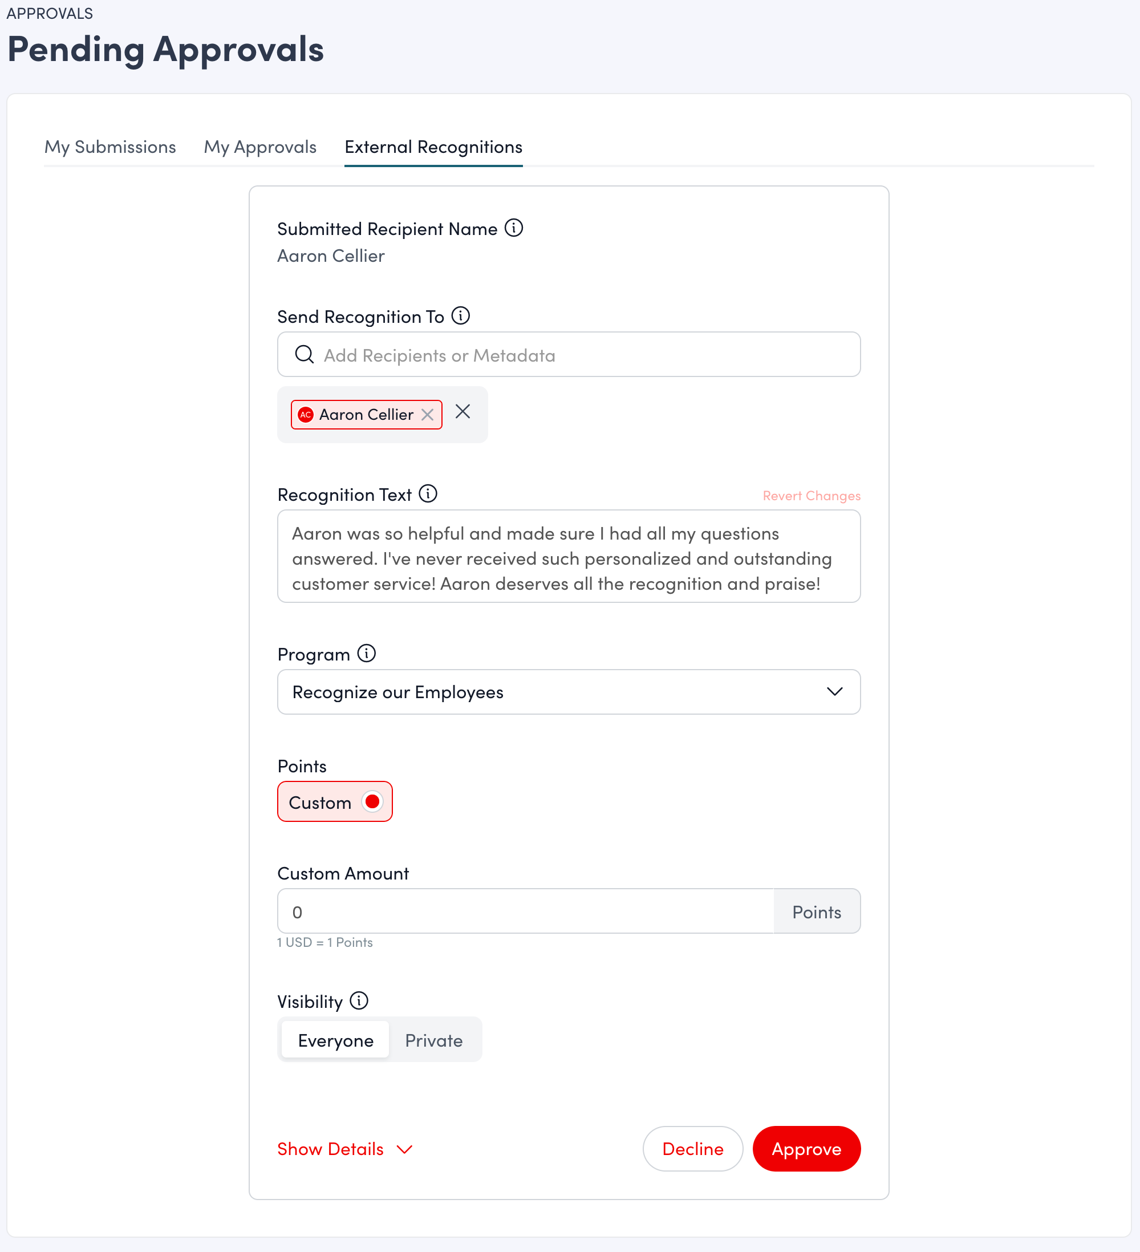The height and width of the screenshot is (1252, 1140).
Task: Click info icon next to Send Recognition To
Action: point(460,315)
